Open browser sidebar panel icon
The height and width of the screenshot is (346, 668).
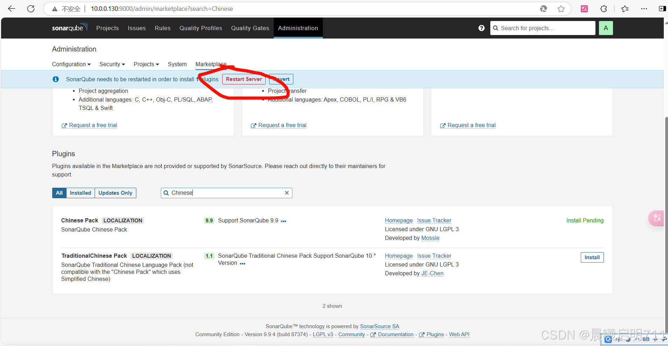click(662, 9)
